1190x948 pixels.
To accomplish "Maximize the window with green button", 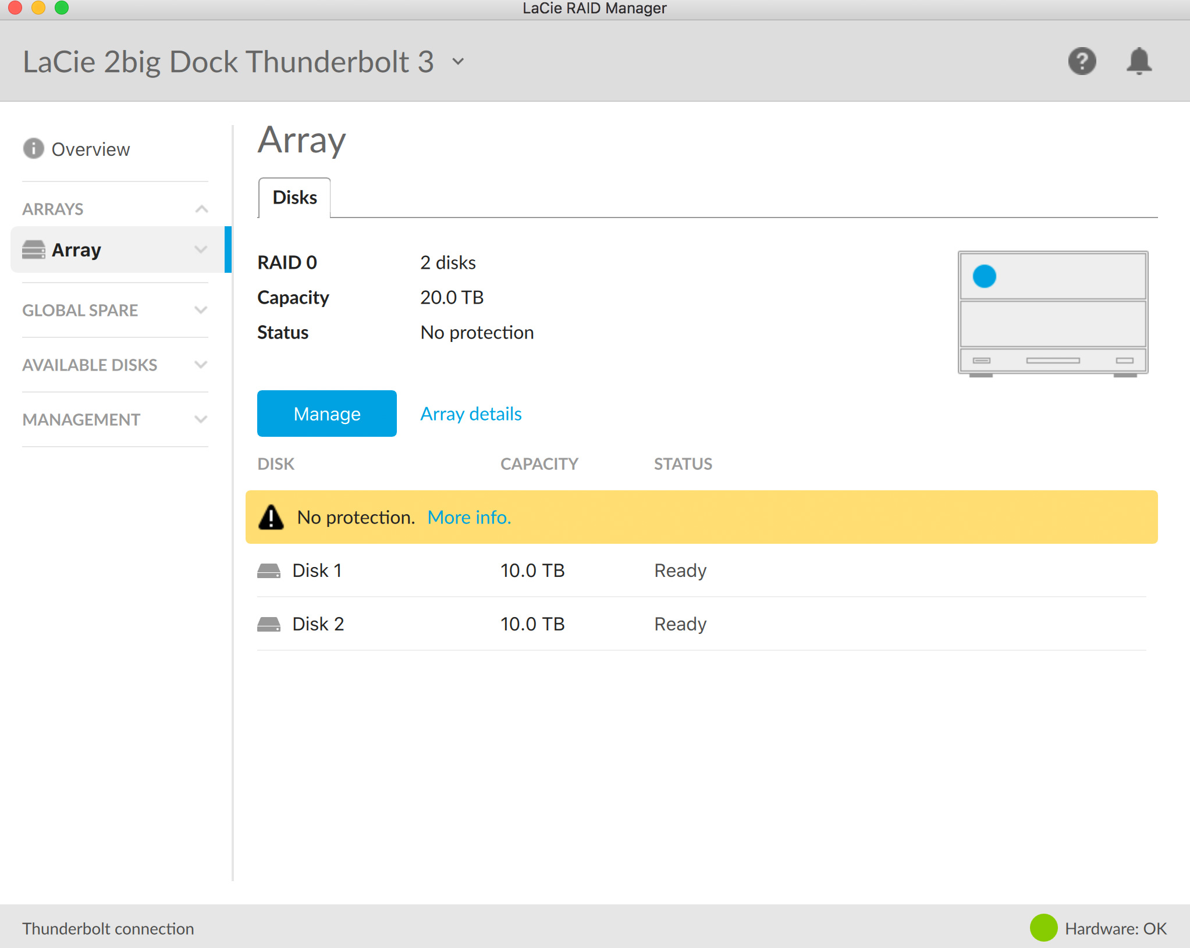I will point(62,8).
